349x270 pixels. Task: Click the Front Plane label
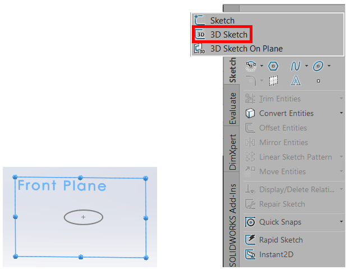(x=62, y=185)
